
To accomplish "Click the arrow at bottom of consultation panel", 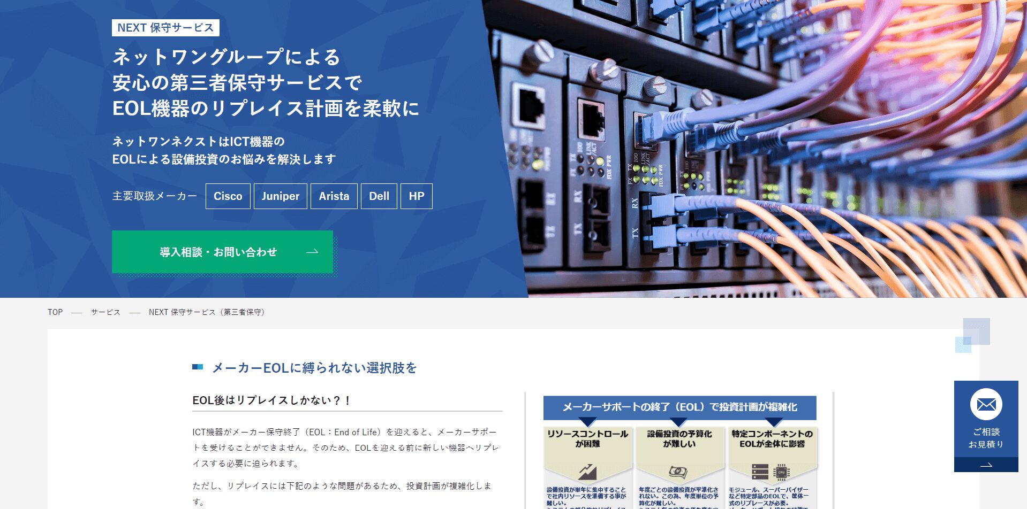I will pos(986,465).
